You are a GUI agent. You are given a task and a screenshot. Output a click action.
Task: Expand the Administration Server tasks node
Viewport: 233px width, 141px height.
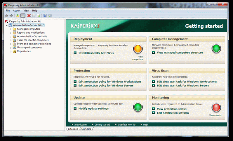[x=11, y=36]
